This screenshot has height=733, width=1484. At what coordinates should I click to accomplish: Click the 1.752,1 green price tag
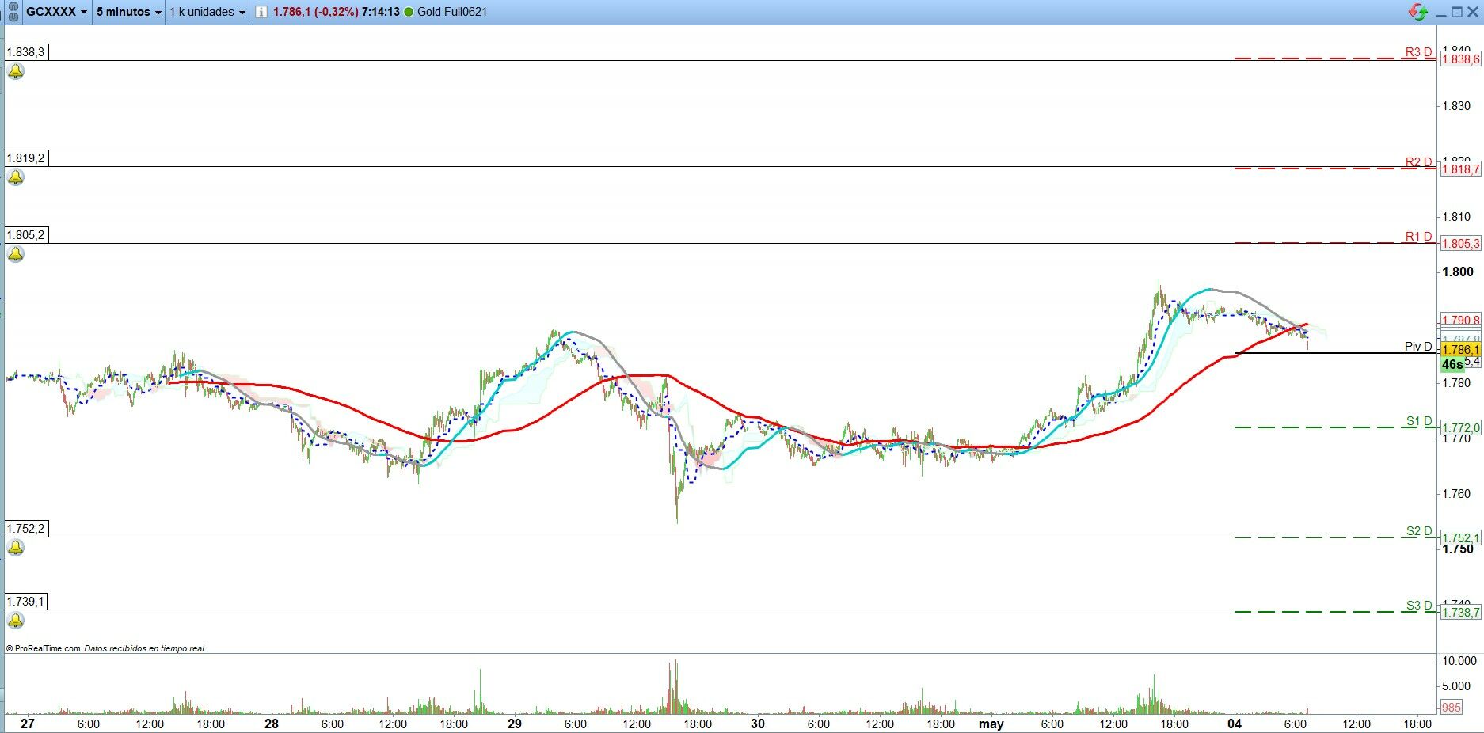[x=1460, y=538]
